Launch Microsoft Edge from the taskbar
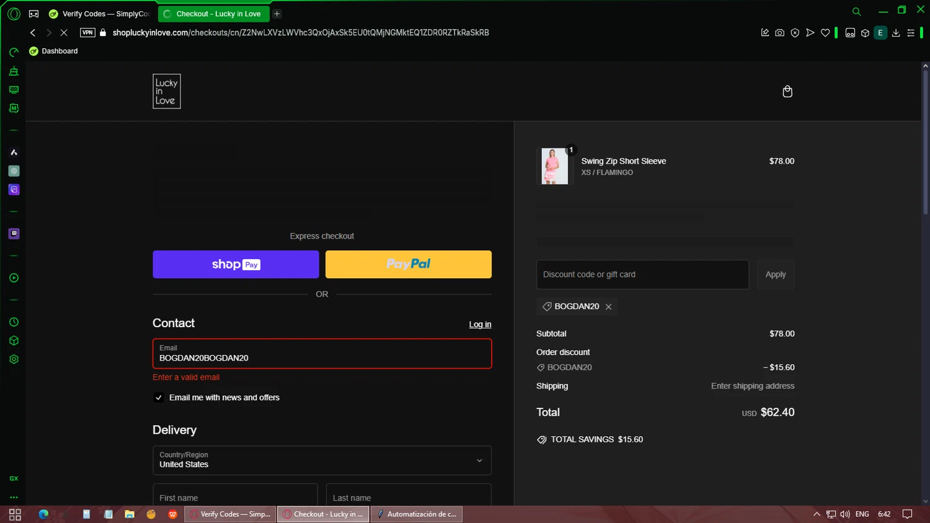The width and height of the screenshot is (930, 523). 43,514
